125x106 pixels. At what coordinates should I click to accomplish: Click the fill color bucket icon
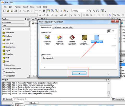tap(47, 15)
